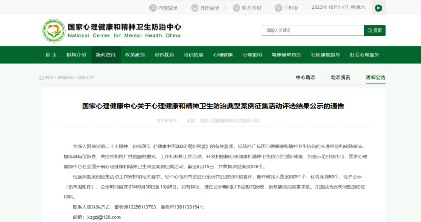Viewport: 421px width, 222px height.
Task: Click the green 搜索 search button
Action: click(374, 31)
